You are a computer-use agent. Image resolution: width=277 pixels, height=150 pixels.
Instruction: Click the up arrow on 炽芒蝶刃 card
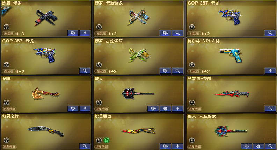pos(177,146)
